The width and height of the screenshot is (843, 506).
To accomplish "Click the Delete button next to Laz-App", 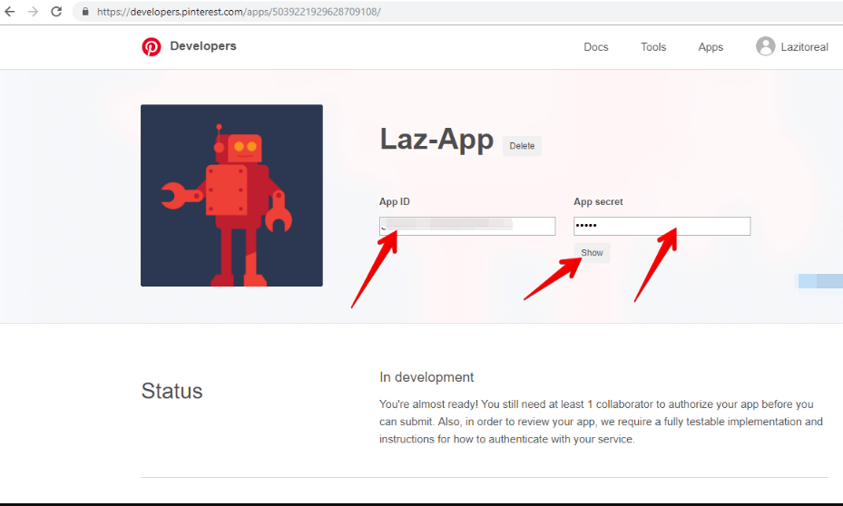I will click(x=522, y=146).
